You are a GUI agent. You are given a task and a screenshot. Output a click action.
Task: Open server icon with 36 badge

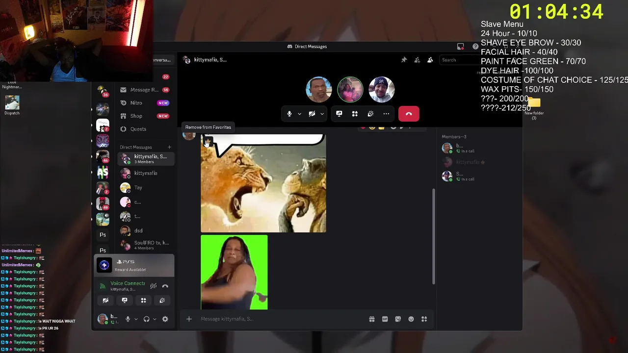click(103, 91)
